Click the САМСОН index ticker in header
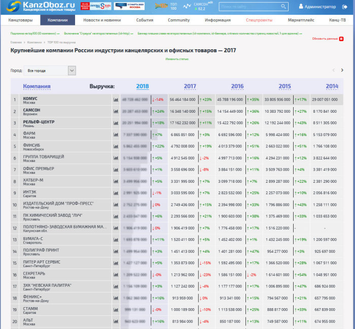Image resolution: width=355 pixels, height=329 pixels. 198,6
